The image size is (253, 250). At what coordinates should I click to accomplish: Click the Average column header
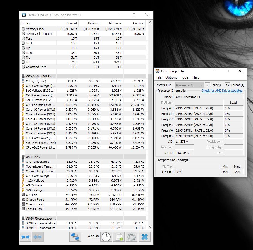pos(135,23)
